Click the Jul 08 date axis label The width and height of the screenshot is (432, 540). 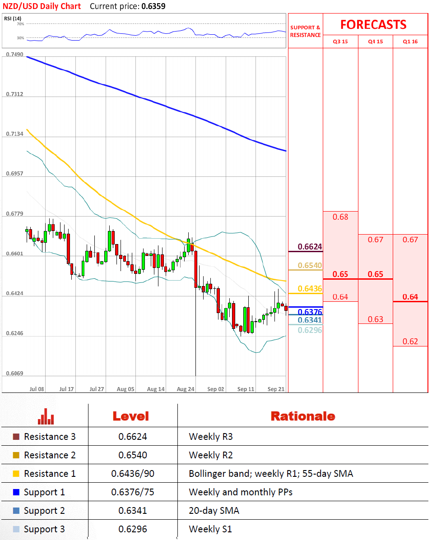click(37, 389)
